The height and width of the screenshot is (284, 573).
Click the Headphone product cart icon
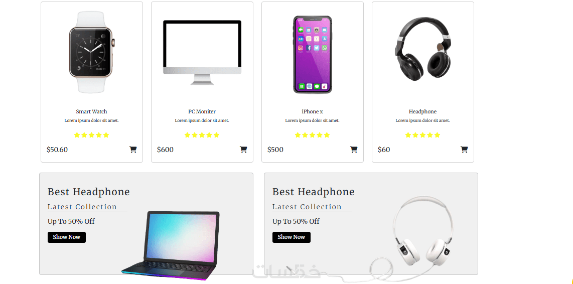464,150
